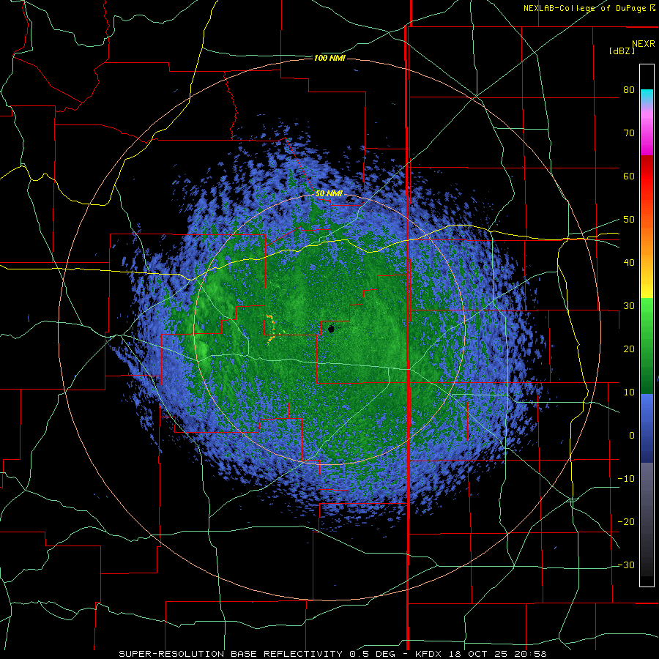Click the 50 NMI range ring label
The image size is (659, 659).
point(329,194)
